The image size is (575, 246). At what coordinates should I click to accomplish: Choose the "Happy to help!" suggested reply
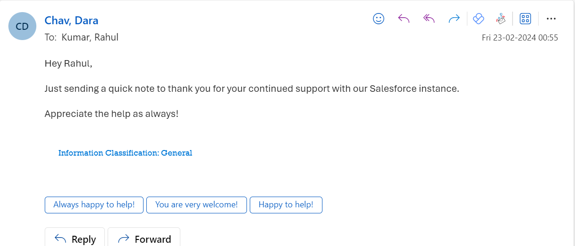(286, 205)
